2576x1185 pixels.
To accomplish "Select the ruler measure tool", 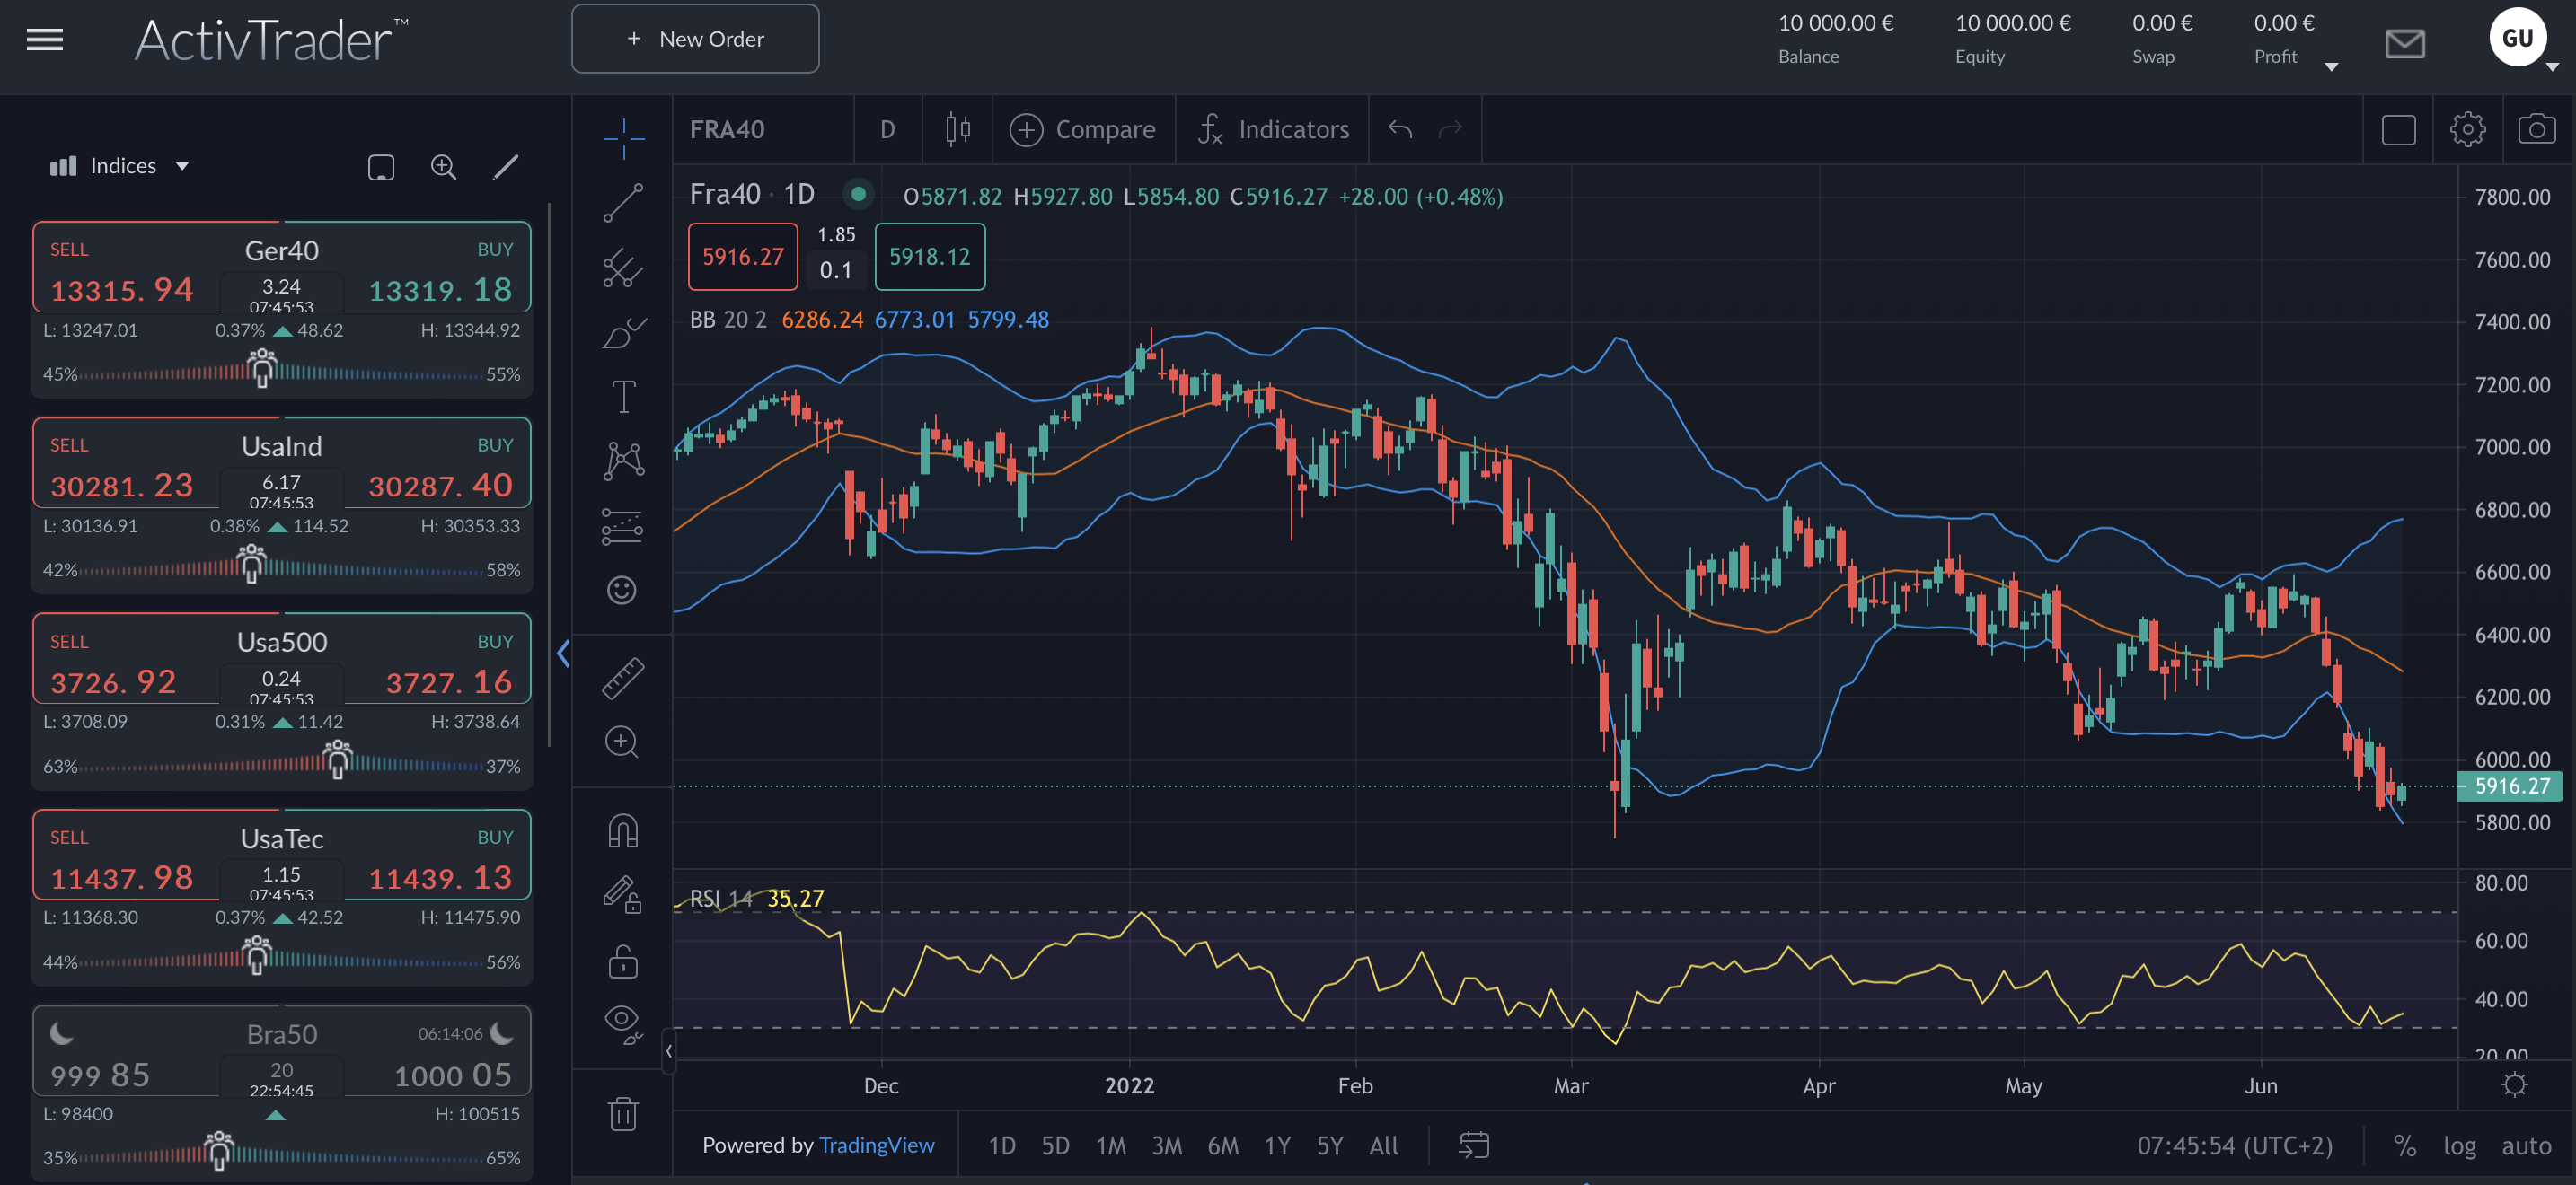I will coord(623,679).
